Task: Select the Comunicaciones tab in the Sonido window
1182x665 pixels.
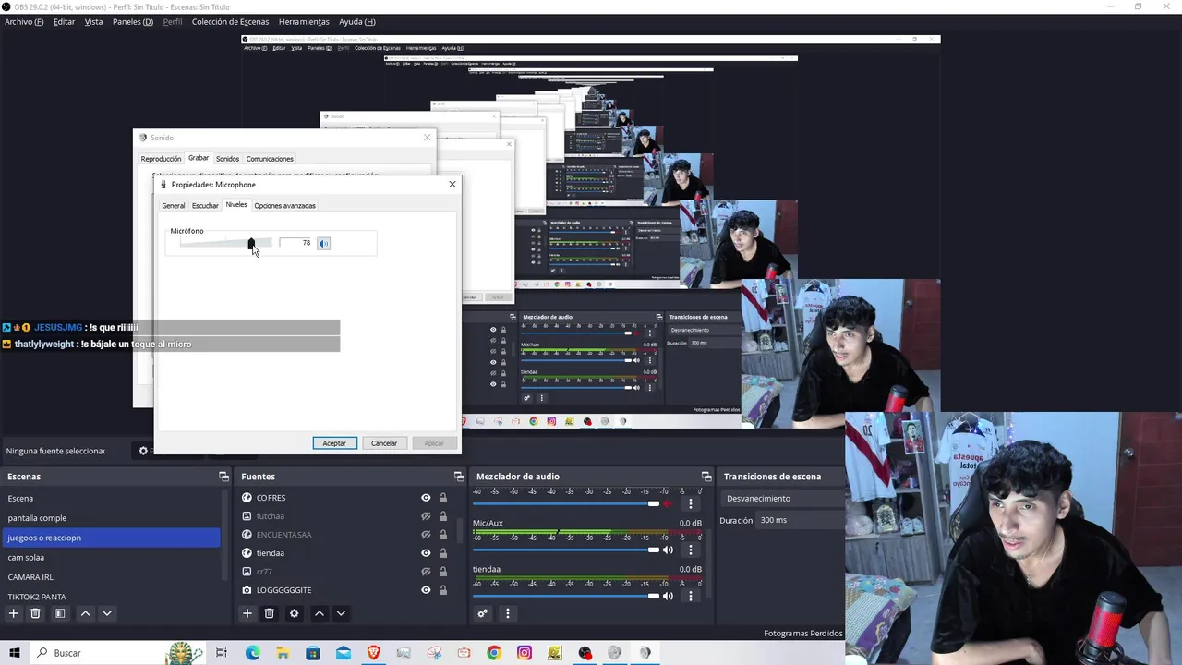Action: [270, 159]
